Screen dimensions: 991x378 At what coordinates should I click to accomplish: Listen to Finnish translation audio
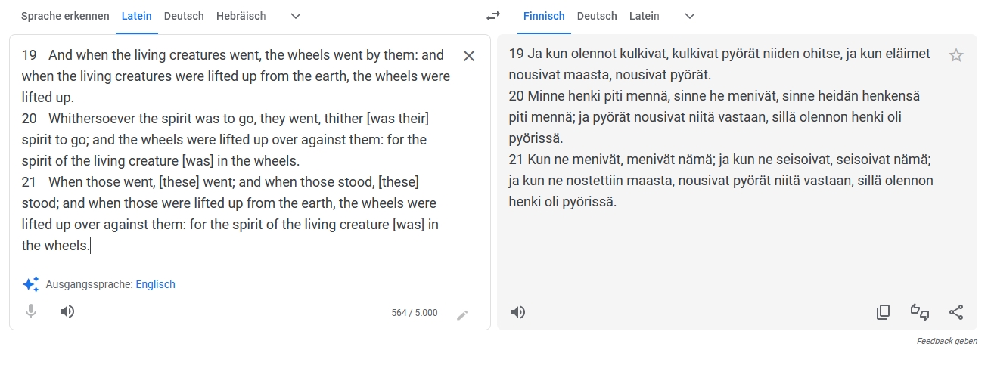coord(518,312)
